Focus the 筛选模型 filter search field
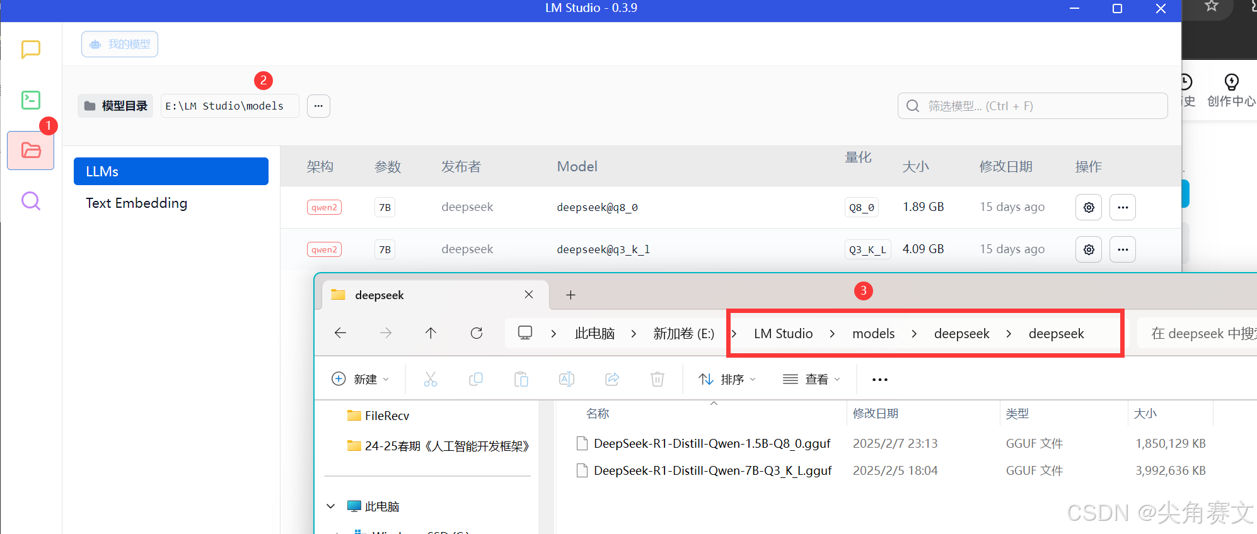This screenshot has width=1257, height=534. click(1033, 106)
